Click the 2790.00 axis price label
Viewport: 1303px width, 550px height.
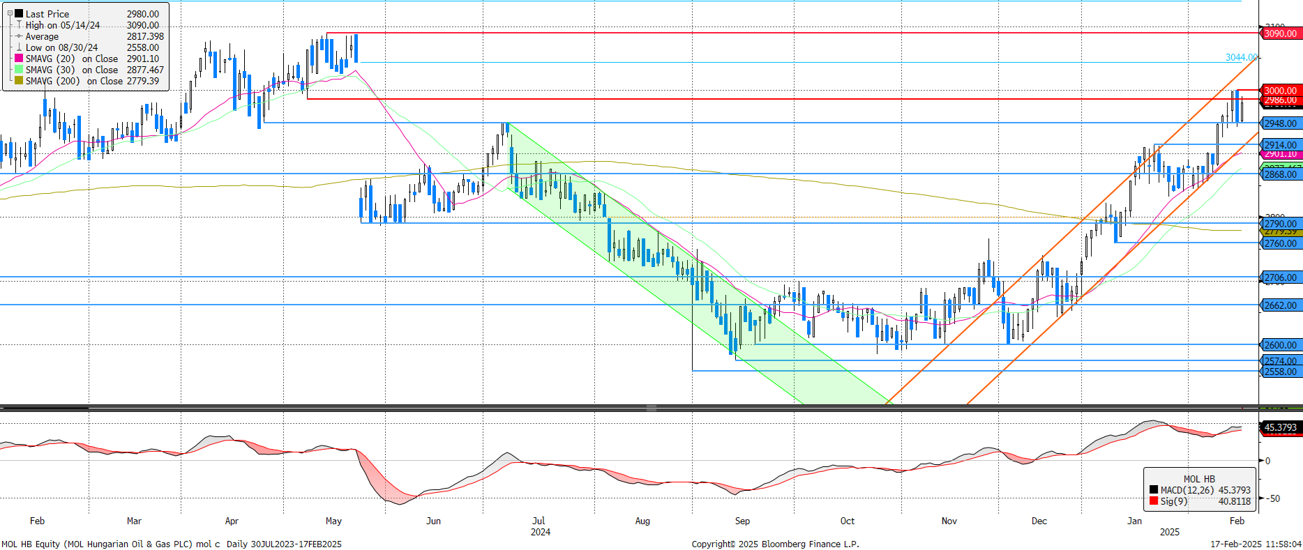(x=1281, y=224)
